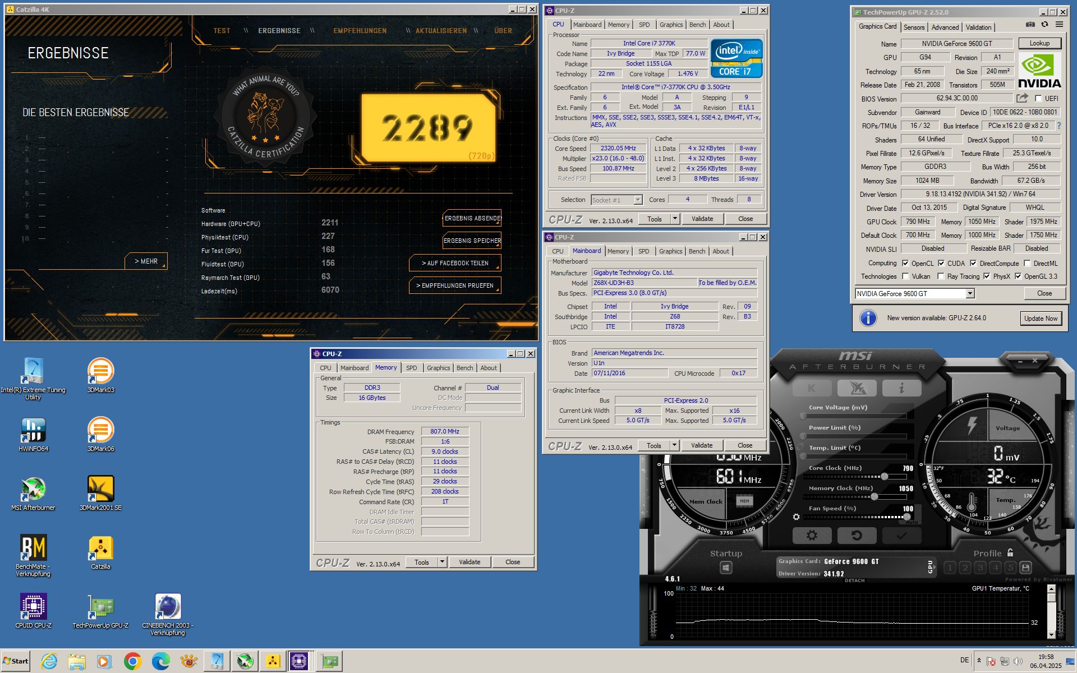1077x673 pixels.
Task: Click Afterburner apply checkmark button
Action: (901, 536)
